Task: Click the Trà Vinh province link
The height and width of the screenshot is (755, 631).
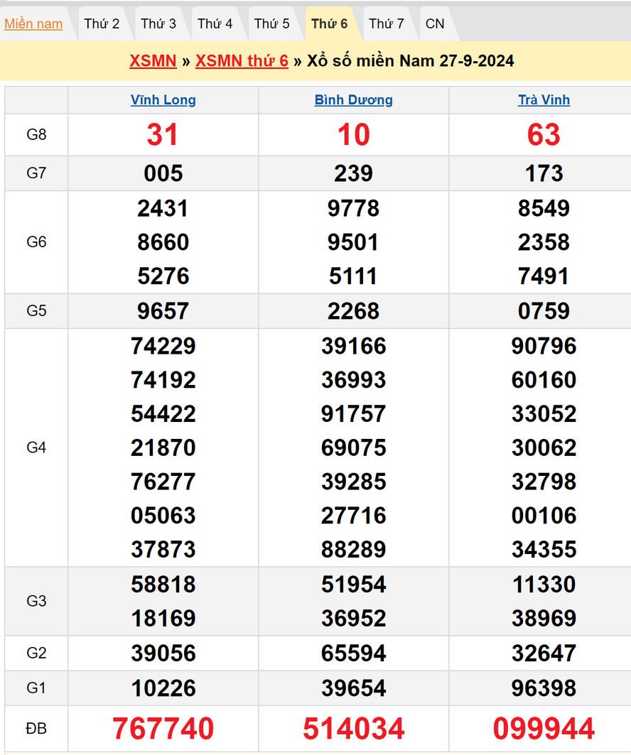Action: [544, 100]
